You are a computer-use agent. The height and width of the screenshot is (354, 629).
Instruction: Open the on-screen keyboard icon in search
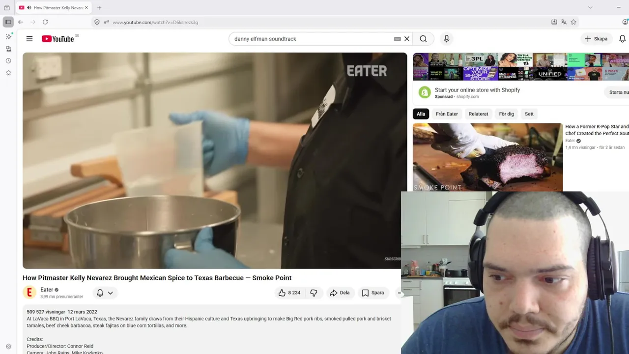[x=398, y=39]
